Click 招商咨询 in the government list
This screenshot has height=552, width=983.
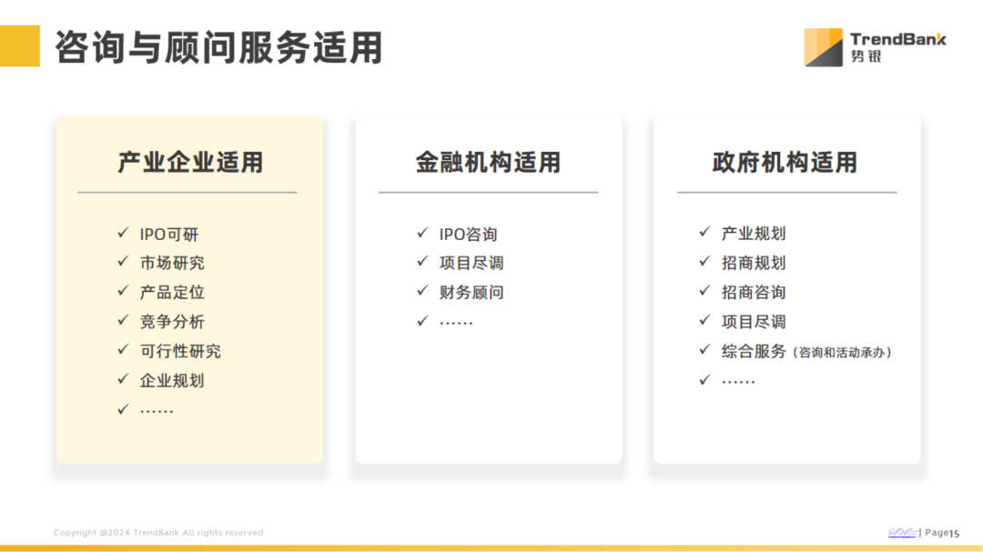754,293
